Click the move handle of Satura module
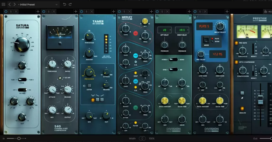This screenshot has width=272, height=142. click(x=38, y=12)
